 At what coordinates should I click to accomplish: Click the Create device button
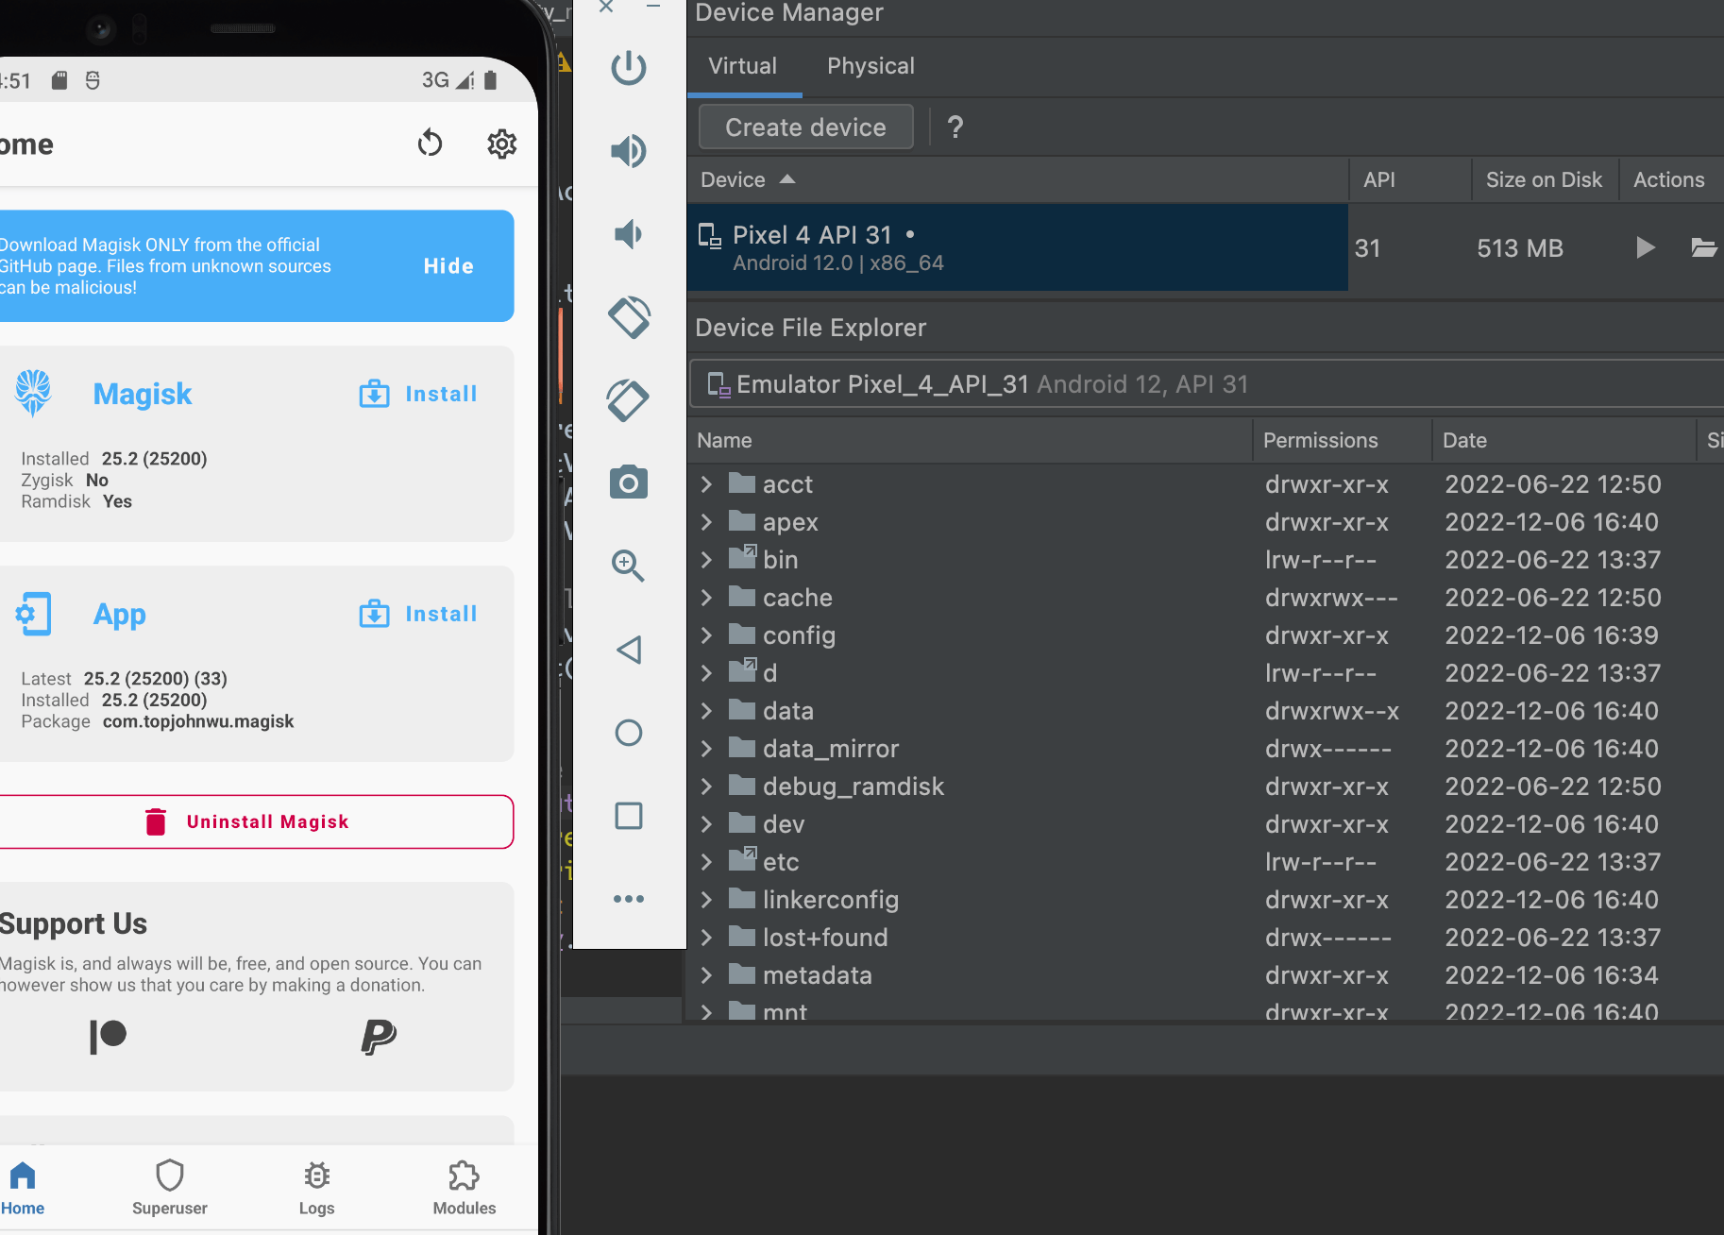806,127
